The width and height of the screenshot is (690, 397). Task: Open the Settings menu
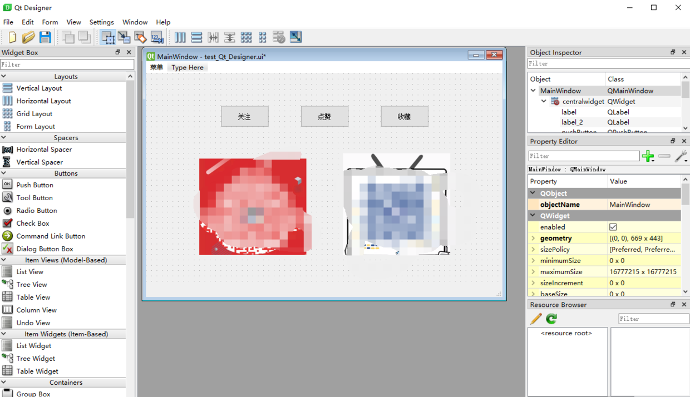(101, 22)
